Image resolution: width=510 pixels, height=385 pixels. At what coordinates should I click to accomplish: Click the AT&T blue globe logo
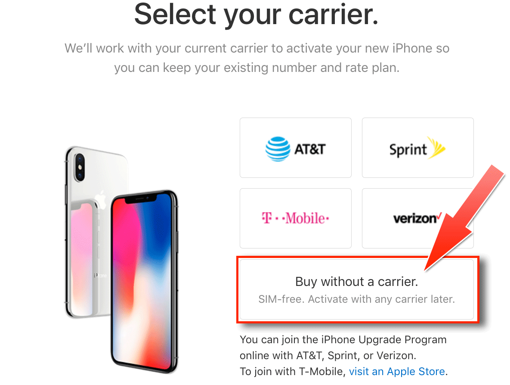click(x=278, y=149)
